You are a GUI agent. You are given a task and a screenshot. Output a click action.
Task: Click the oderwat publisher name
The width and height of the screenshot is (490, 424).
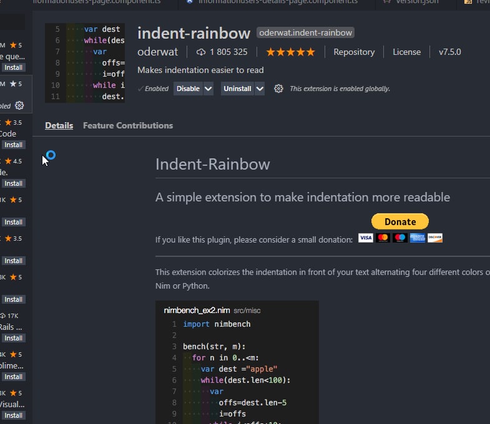(157, 52)
